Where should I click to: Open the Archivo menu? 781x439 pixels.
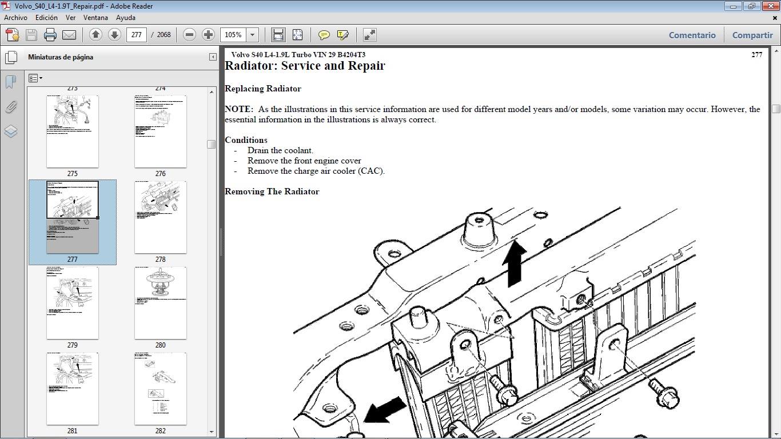[15, 18]
